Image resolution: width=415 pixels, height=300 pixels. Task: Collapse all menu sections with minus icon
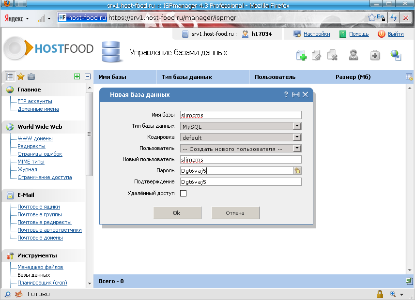(88, 76)
